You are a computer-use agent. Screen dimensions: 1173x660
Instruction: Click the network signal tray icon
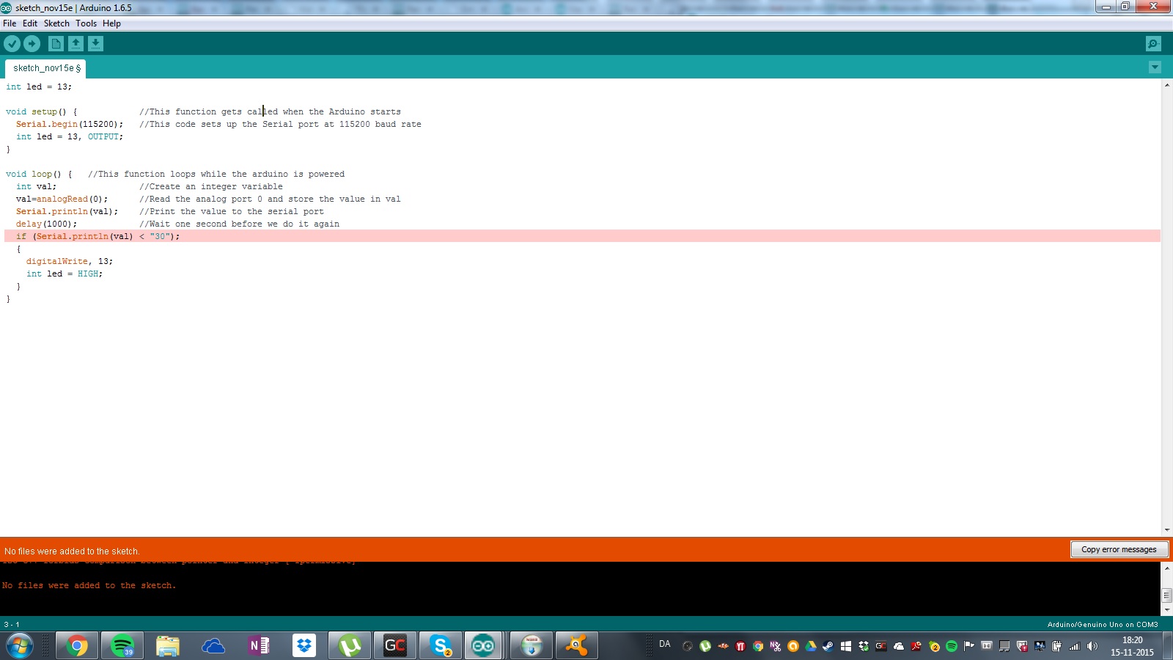point(1075,646)
